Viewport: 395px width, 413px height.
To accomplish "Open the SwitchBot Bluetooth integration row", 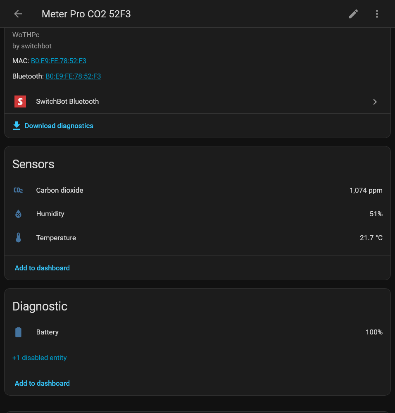I will coord(67,102).
